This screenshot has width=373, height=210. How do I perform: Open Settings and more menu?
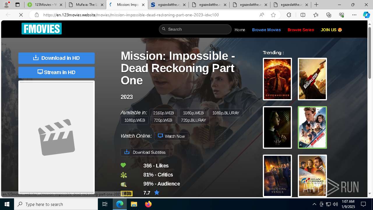point(354,15)
